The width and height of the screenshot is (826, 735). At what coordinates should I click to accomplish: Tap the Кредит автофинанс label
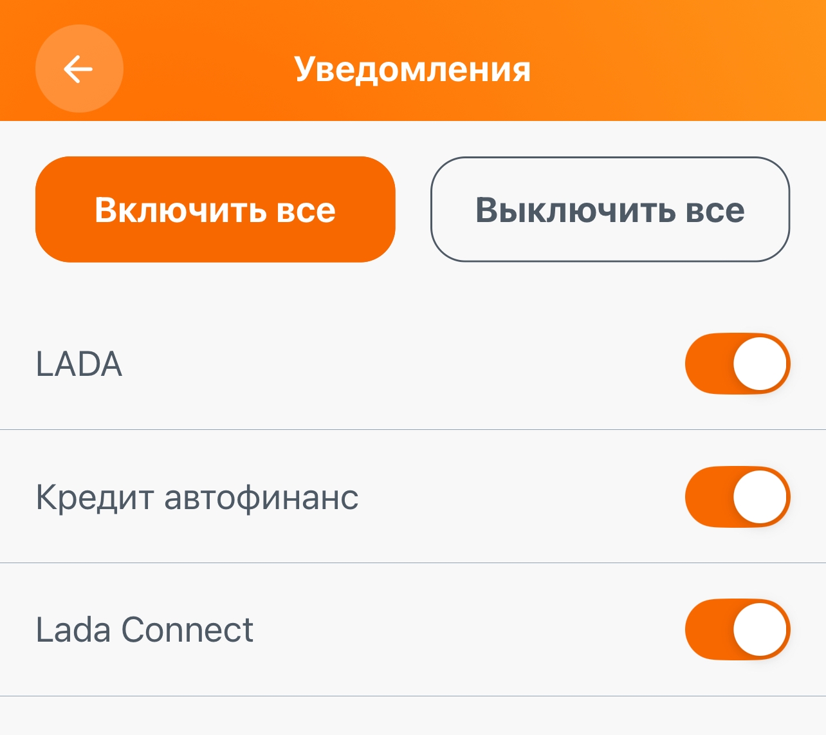pyautogui.click(x=197, y=498)
